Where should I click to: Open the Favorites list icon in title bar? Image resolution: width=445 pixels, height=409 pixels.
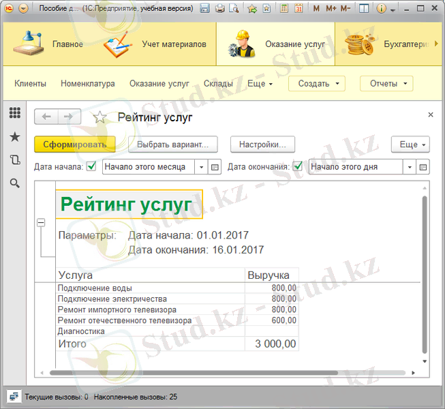pyautogui.click(x=266, y=8)
